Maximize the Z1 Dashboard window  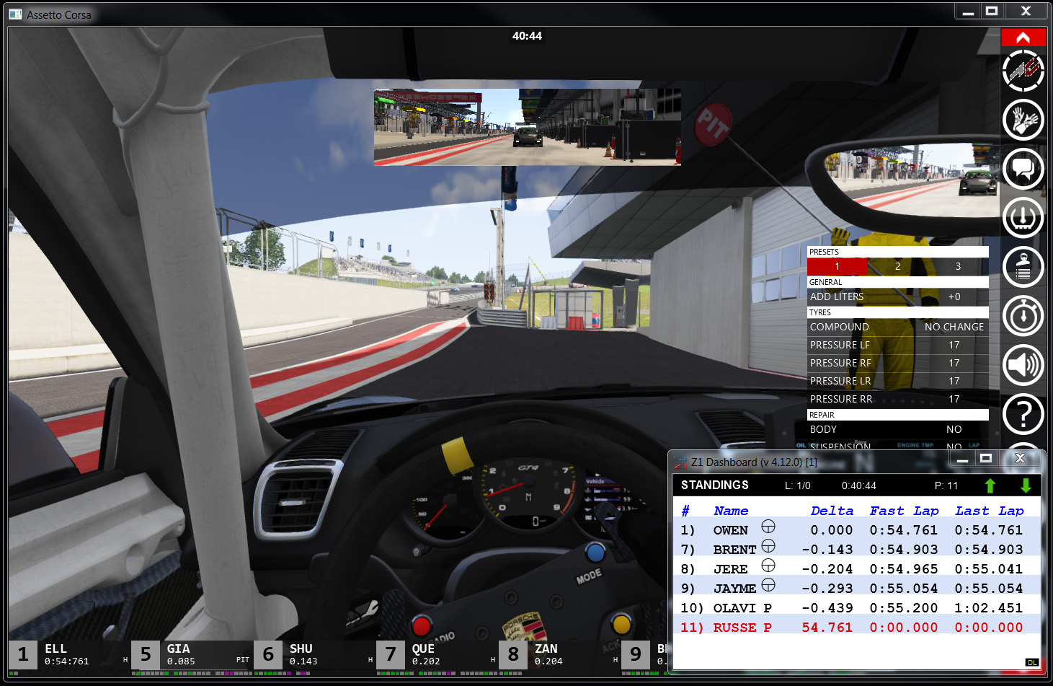tap(986, 459)
